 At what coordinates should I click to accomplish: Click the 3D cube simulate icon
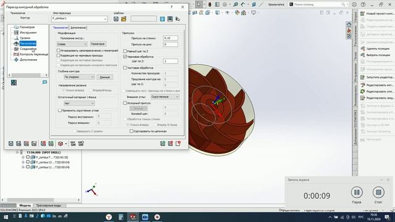pyautogui.click(x=60, y=144)
